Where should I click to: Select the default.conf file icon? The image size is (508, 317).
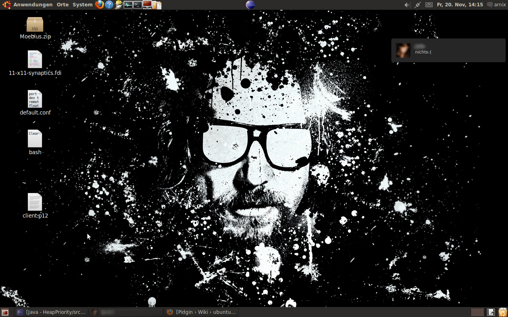35,99
